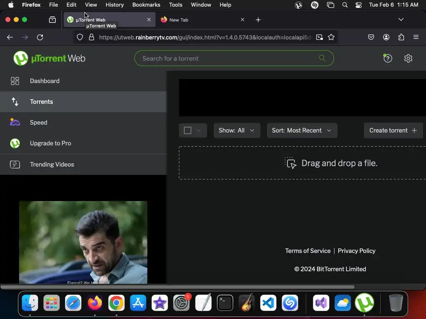Click the Shazam icon in menu bar
The height and width of the screenshot is (319, 426).
(315, 5)
